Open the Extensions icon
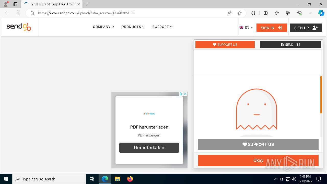 [253, 13]
